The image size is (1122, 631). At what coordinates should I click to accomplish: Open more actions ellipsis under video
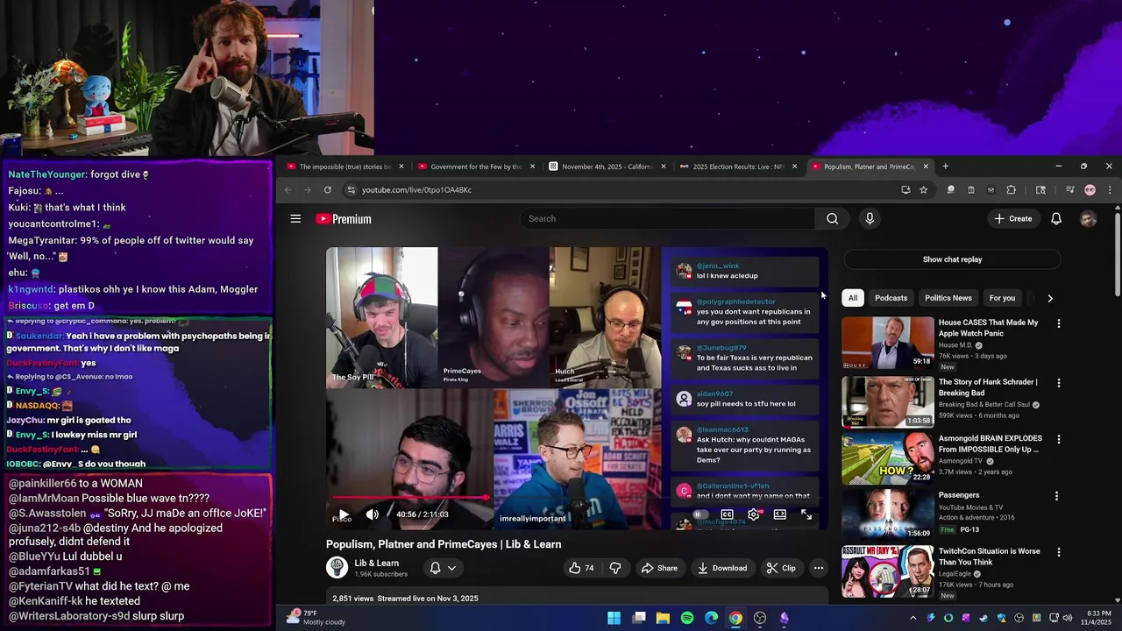[x=818, y=568]
